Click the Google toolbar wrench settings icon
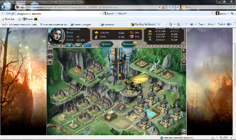This screenshot has width=236, height=140. (232, 13)
